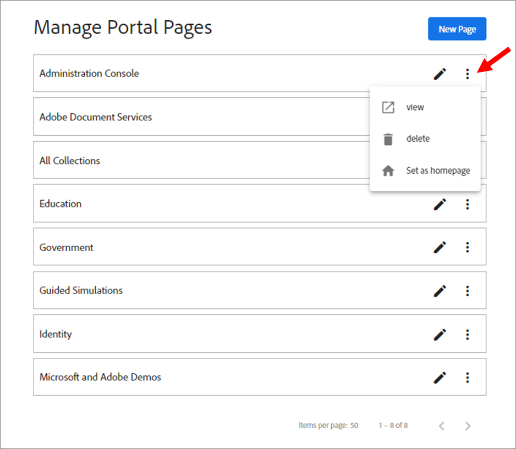Edit the Microsoft and Adobe Demos page
The height and width of the screenshot is (449, 516).
tap(440, 378)
